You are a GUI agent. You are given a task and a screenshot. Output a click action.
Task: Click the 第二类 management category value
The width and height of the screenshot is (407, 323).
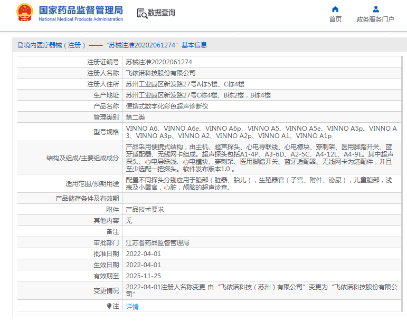(135, 118)
